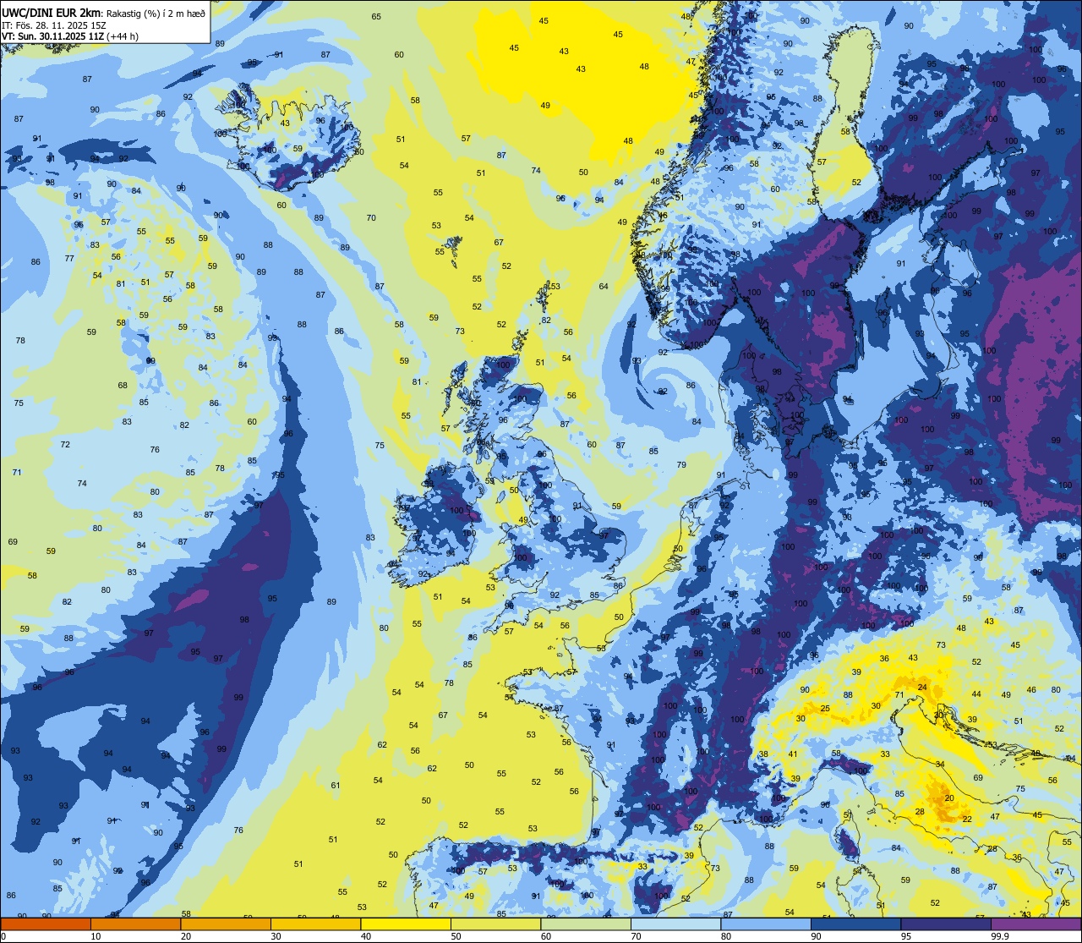Click the 30–40 legend color swatch
The width and height of the screenshot is (1082, 943).
(x=315, y=924)
